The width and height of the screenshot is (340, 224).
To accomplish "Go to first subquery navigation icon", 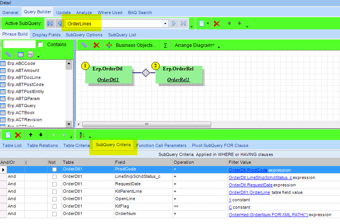I will pyautogui.click(x=50, y=24).
